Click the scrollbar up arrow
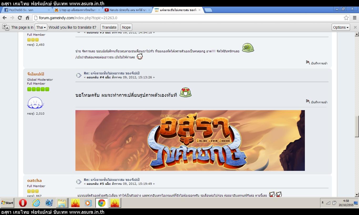This screenshot has width=359, height=215. pos(357,34)
